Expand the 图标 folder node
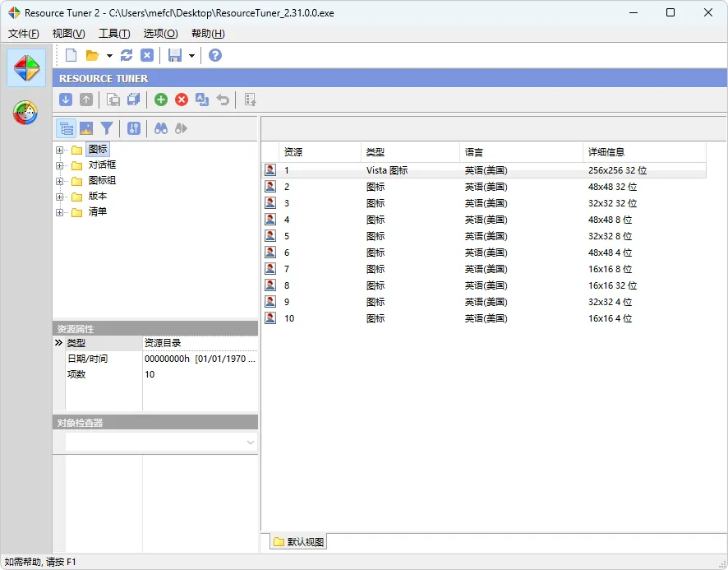The image size is (728, 570). [59, 151]
